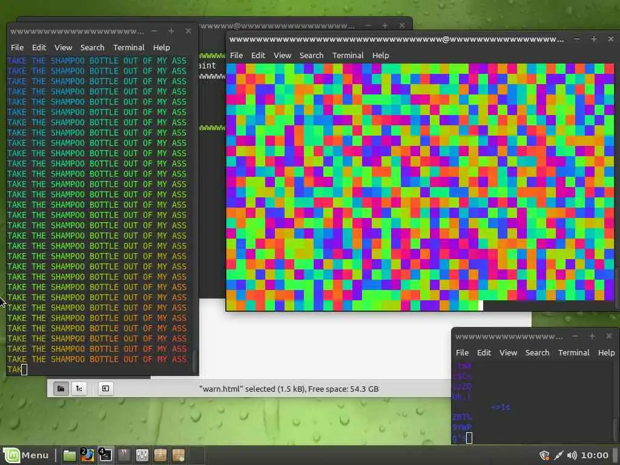Viewport: 620px width, 465px height.
Task: Maximize the background terminal behind the others
Action: click(384, 25)
